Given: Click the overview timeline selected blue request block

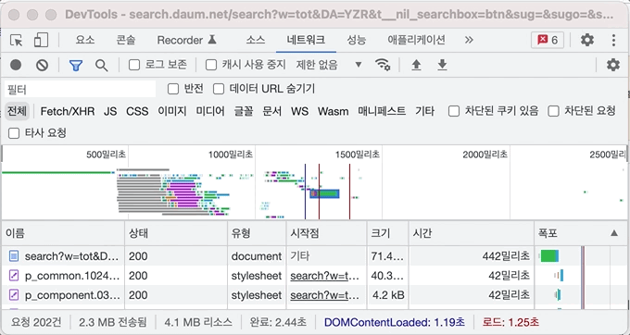Looking at the screenshot, I should (x=324, y=193).
